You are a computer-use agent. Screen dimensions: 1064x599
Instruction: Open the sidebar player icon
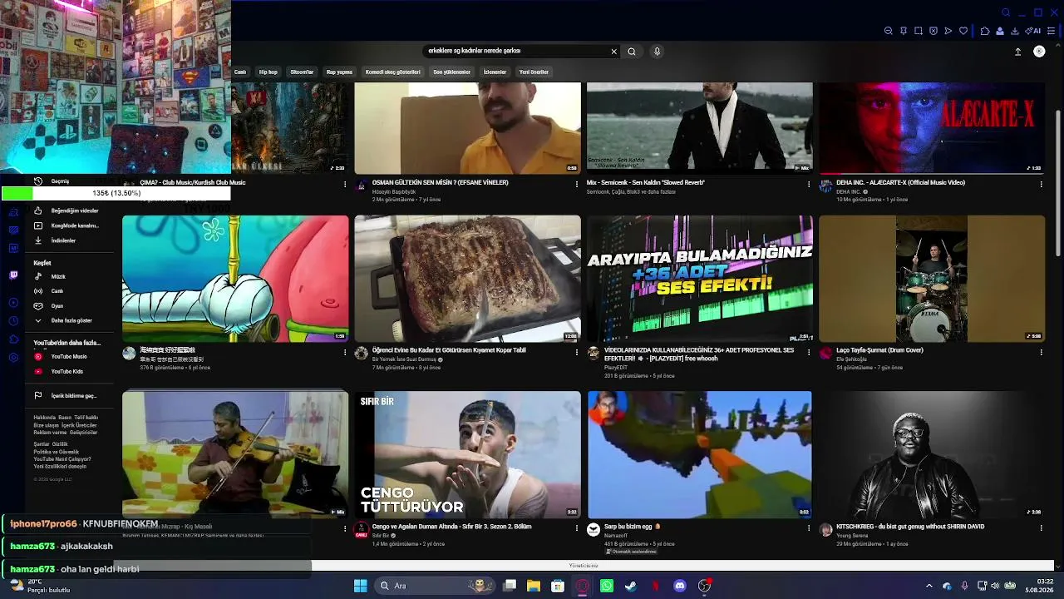pyautogui.click(x=13, y=303)
